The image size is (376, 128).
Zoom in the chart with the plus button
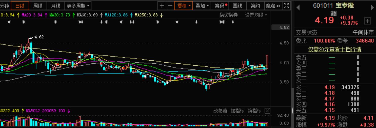tap(162, 6)
